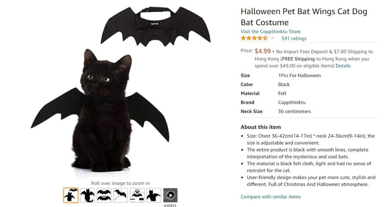Image resolution: width=384 pixels, height=207 pixels.
Task: Show the sixth thumbnail of cat side view
Action: click(154, 195)
